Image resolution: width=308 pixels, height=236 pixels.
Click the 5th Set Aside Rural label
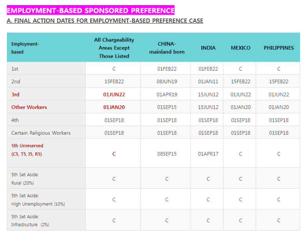(x=25, y=179)
